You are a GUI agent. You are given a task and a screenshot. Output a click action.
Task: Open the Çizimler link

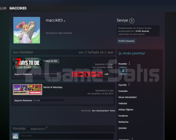click(123, 128)
